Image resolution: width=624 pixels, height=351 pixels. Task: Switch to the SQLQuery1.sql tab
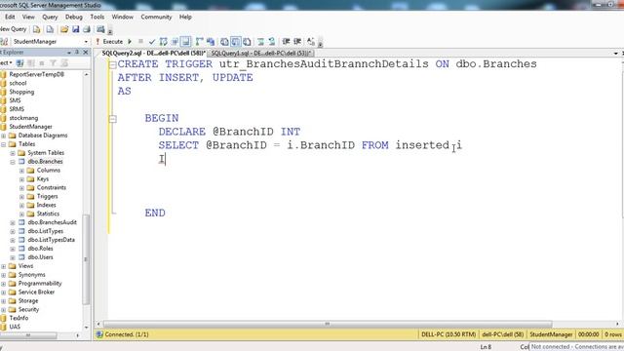tap(261, 53)
